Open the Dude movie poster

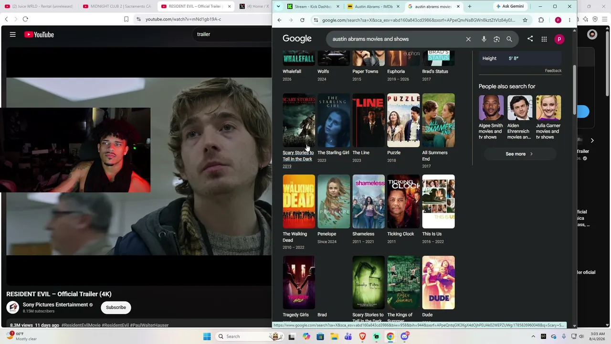pos(438,282)
